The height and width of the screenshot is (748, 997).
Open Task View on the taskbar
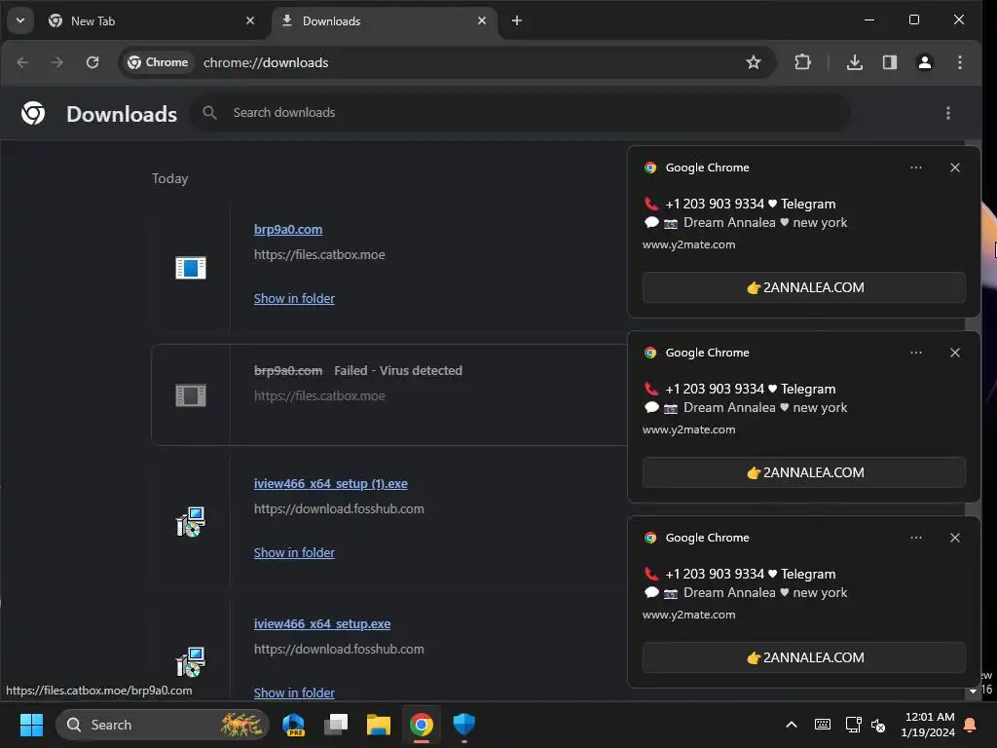[336, 725]
